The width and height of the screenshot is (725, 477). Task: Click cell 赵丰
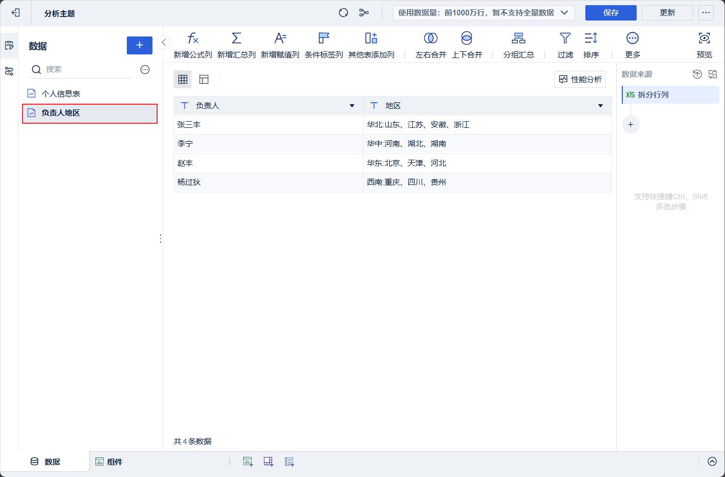pos(269,163)
